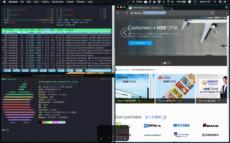Open volume control in menu bar
Screen dimensions: 230x143
point(172,2)
